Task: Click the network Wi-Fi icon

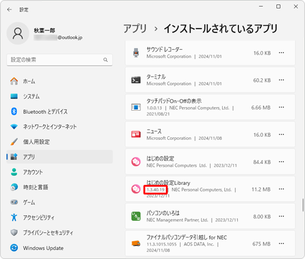Action: pos(14,126)
